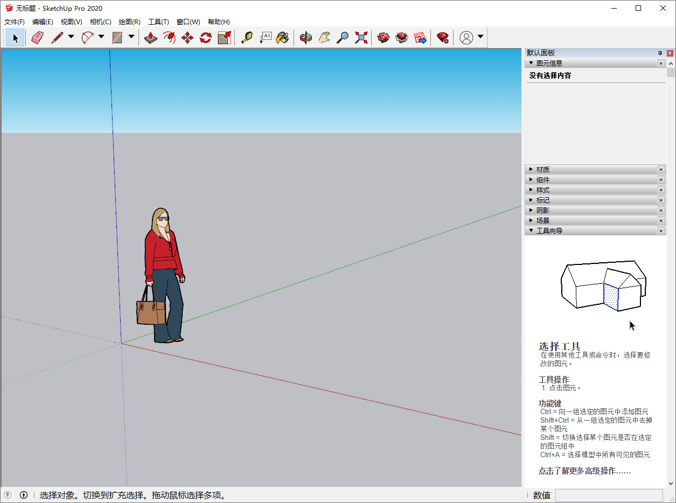Select the Push/Pull tool
Viewport: 676px width, 503px height.
[x=151, y=38]
